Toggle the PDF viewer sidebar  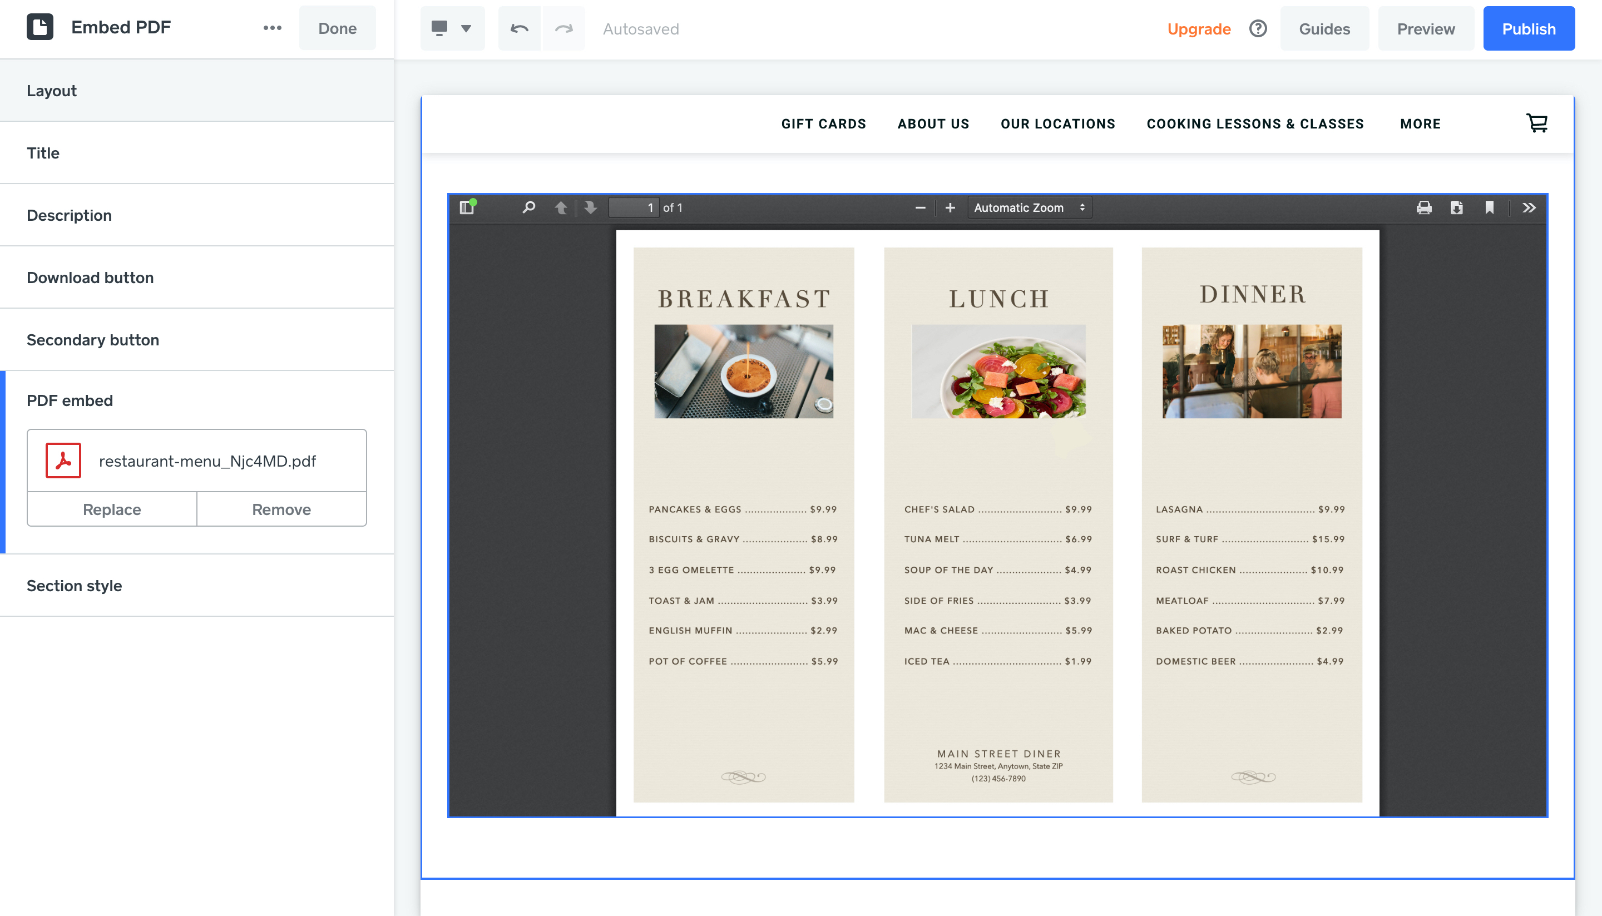point(467,207)
